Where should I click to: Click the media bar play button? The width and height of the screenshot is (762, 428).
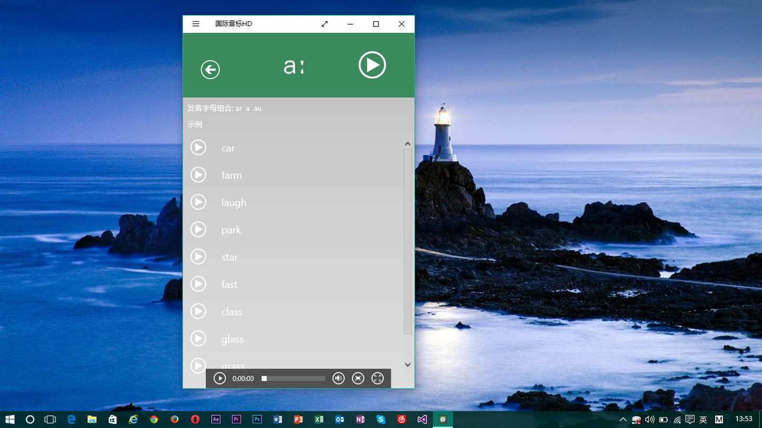(x=220, y=378)
